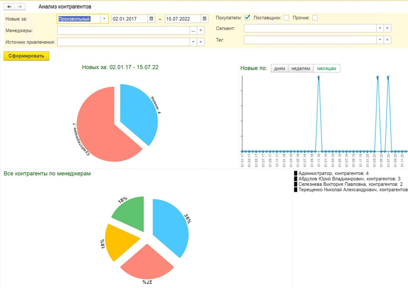Clear the Источник привлечения field
Screen dimensions: 408x288
pos(201,42)
